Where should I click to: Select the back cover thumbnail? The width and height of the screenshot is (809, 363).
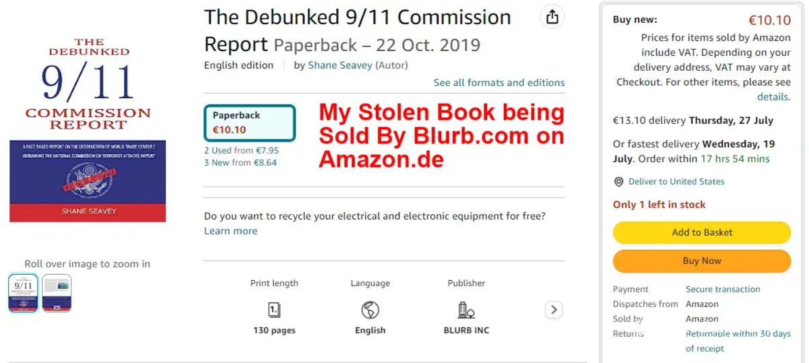pyautogui.click(x=57, y=293)
